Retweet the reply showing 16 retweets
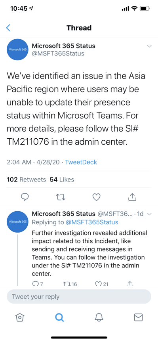 tap(70, 283)
